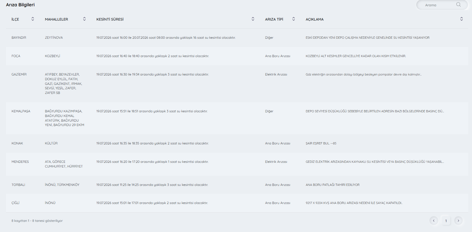Select the BAYINDIR row district cell
The image size is (472, 232).
coord(19,38)
